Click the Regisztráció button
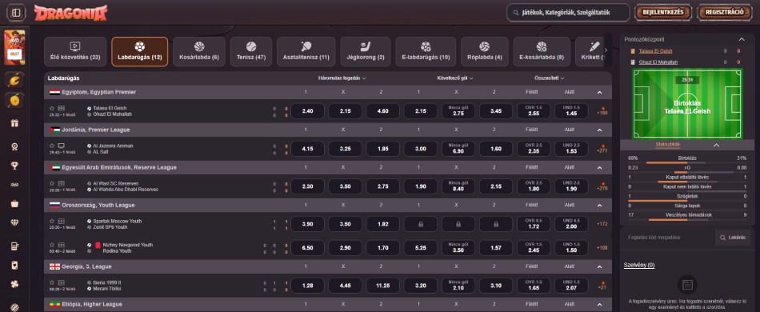Viewport: 760px width, 312px height. click(725, 13)
